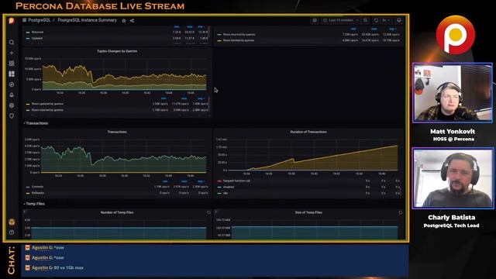Screen dimensions: 496x279
Task: Open the PMM dashboards panel sidebar icon
Action: (12, 74)
